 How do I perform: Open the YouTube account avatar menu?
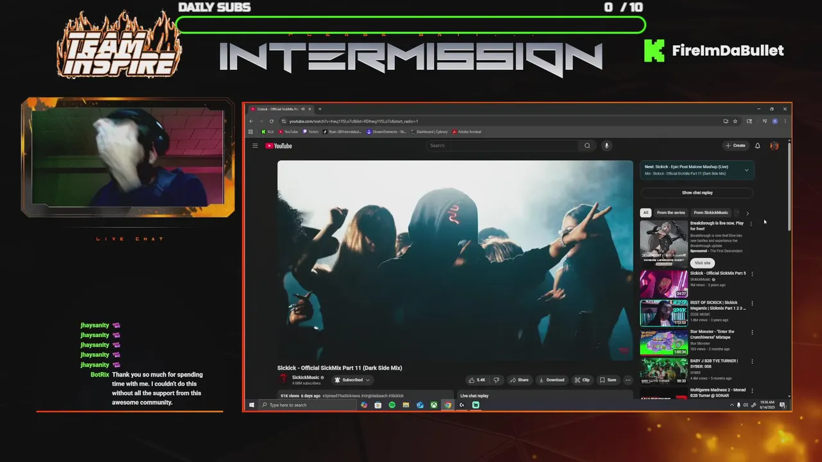tap(774, 146)
